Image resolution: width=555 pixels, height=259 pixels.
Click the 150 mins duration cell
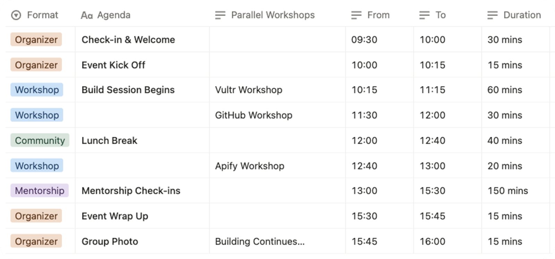click(x=507, y=191)
